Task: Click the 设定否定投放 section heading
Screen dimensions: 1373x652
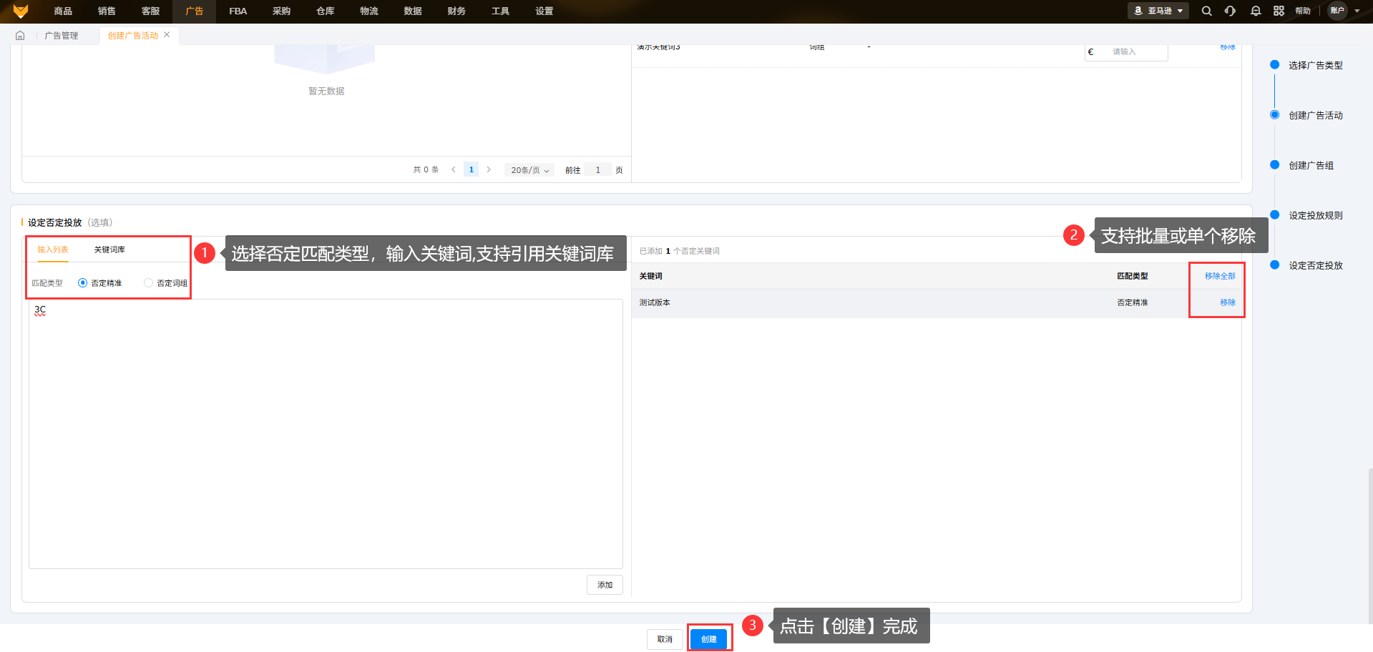Action: point(54,222)
